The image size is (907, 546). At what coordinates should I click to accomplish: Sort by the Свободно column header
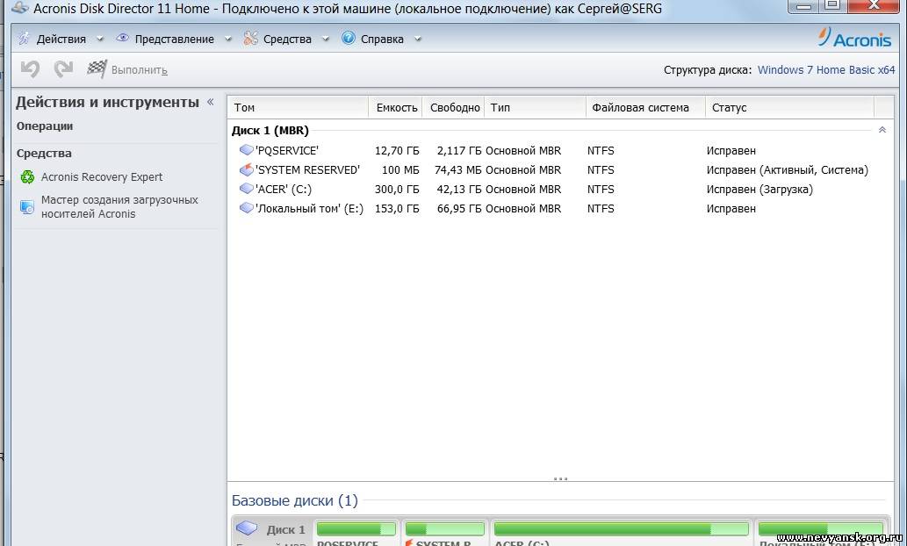[453, 108]
